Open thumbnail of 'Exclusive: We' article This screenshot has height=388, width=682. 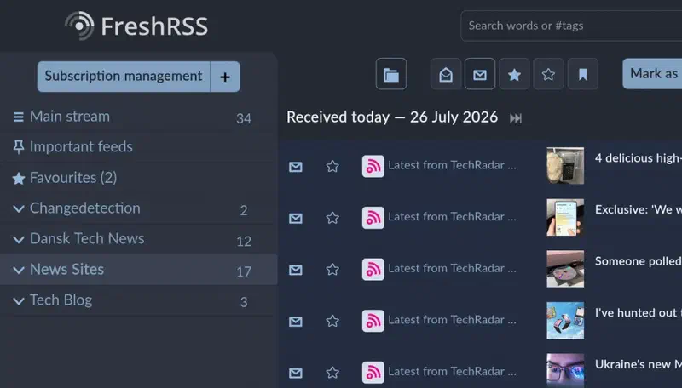(x=565, y=218)
